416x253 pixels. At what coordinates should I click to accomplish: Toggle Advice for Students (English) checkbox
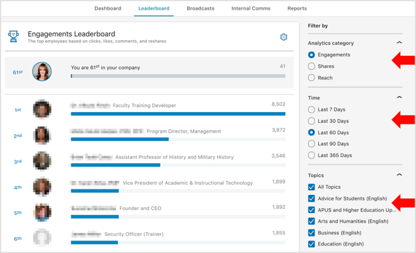click(311, 198)
